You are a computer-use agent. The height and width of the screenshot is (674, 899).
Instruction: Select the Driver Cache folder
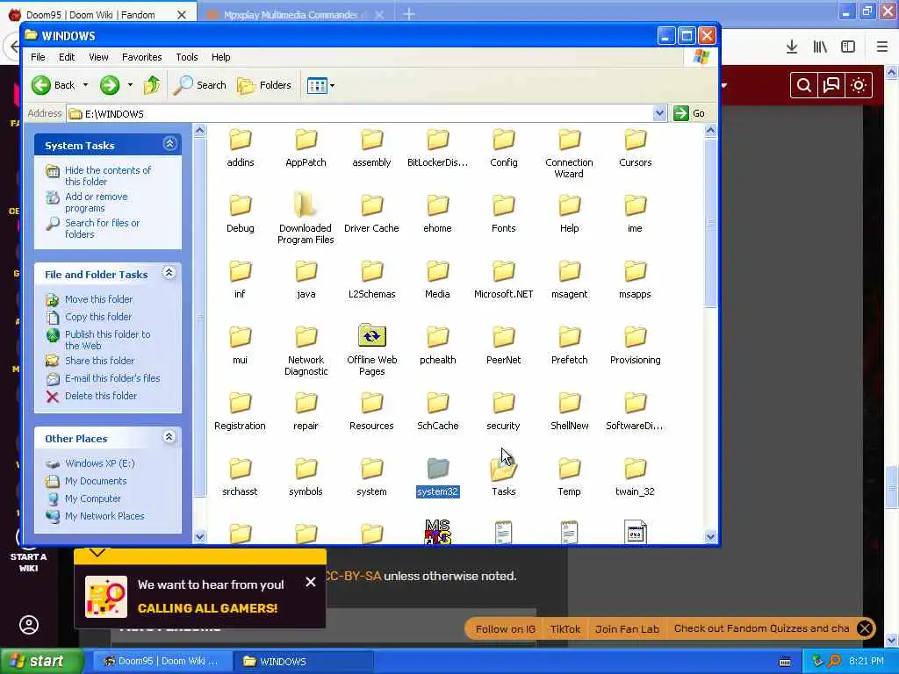click(x=371, y=214)
